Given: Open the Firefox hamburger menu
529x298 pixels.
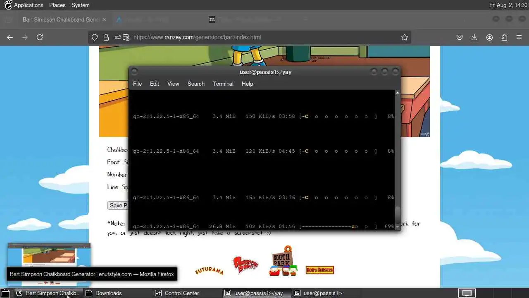Looking at the screenshot, I should [x=519, y=37].
